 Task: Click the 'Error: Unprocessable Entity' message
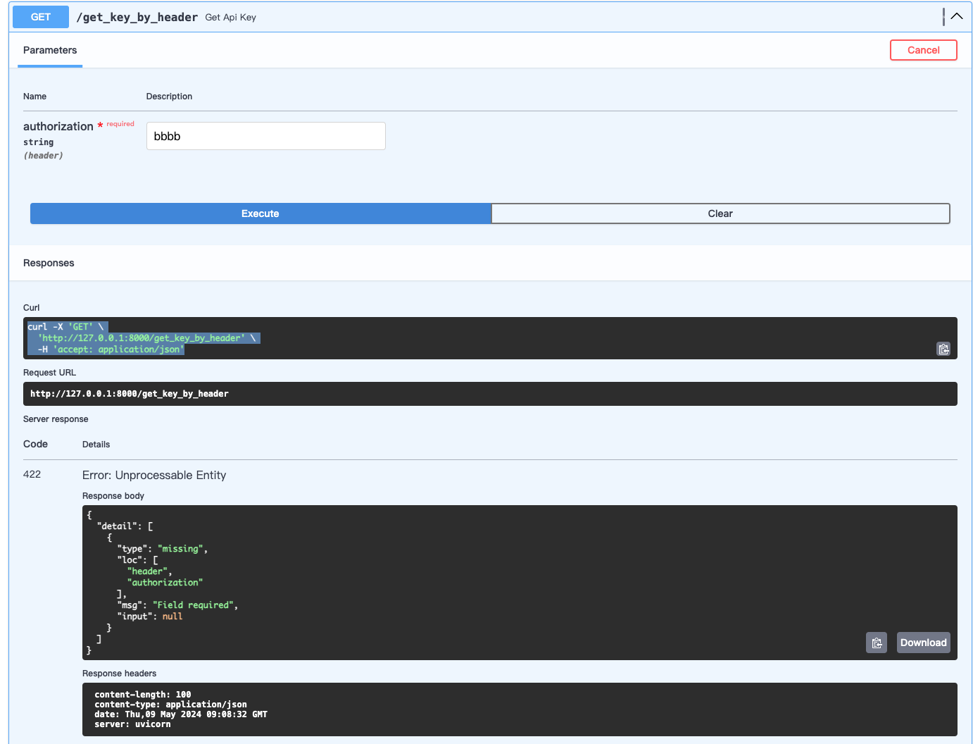point(154,475)
